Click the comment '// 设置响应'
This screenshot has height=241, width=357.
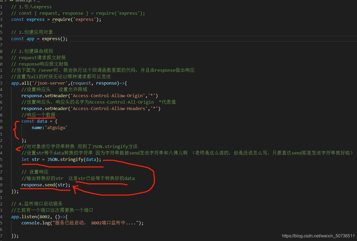click(x=35, y=172)
